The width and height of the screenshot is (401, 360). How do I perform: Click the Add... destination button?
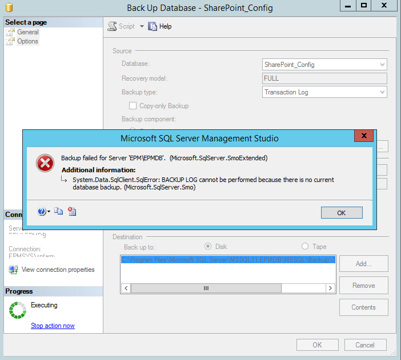364,264
